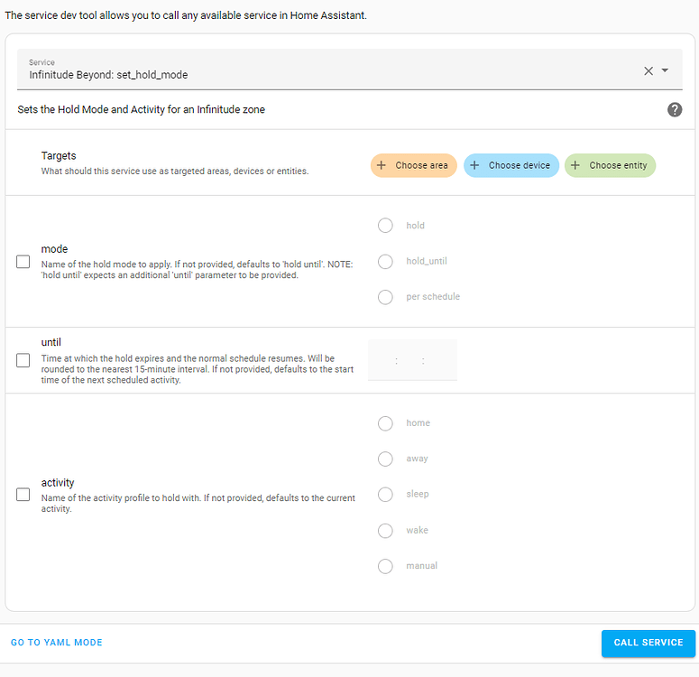This screenshot has height=677, width=699.
Task: Click the help question mark icon
Action: tap(675, 109)
